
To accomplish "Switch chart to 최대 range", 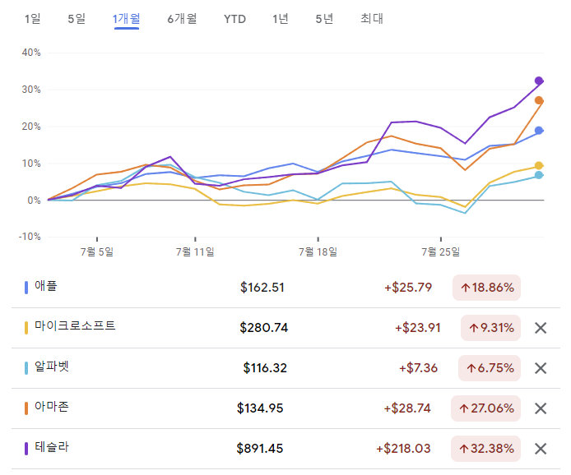I will click(x=372, y=19).
